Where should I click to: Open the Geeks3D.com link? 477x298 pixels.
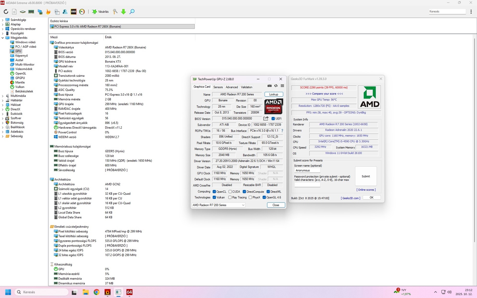tap(350, 198)
